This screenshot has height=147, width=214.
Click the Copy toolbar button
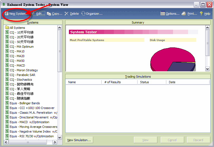tap(55, 14)
